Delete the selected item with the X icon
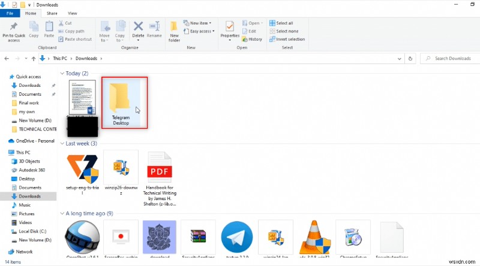The image size is (480, 266). pos(138,30)
